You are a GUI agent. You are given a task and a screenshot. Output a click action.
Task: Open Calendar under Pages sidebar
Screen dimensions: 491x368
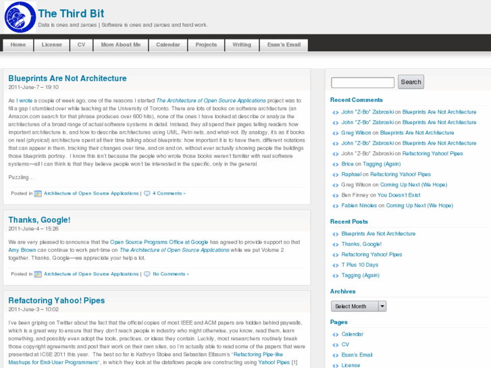coord(353,334)
